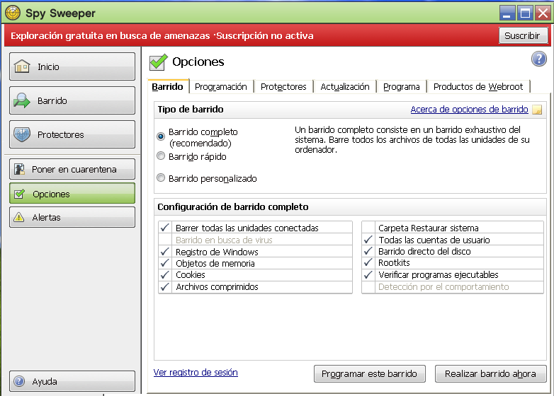This screenshot has width=554, height=396.
Task: Toggle Verificar programas ejecutables checkbox
Action: 368,275
